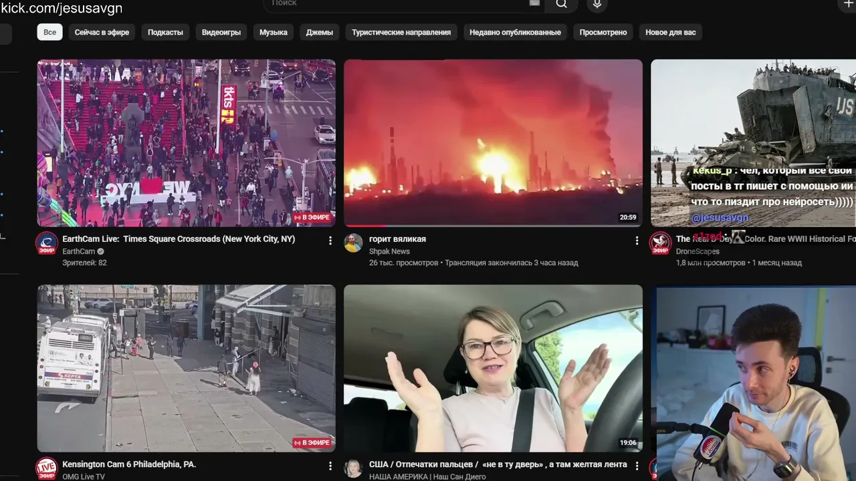Image resolution: width=856 pixels, height=481 pixels.
Task: Open США / Отпечатки пальцев video title
Action: click(x=498, y=464)
